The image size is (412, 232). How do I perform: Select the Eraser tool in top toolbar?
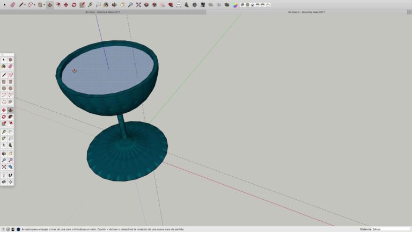[12, 5]
